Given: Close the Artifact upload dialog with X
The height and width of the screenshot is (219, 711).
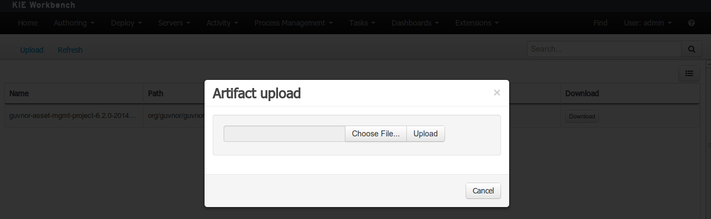Looking at the screenshot, I should pyautogui.click(x=497, y=93).
